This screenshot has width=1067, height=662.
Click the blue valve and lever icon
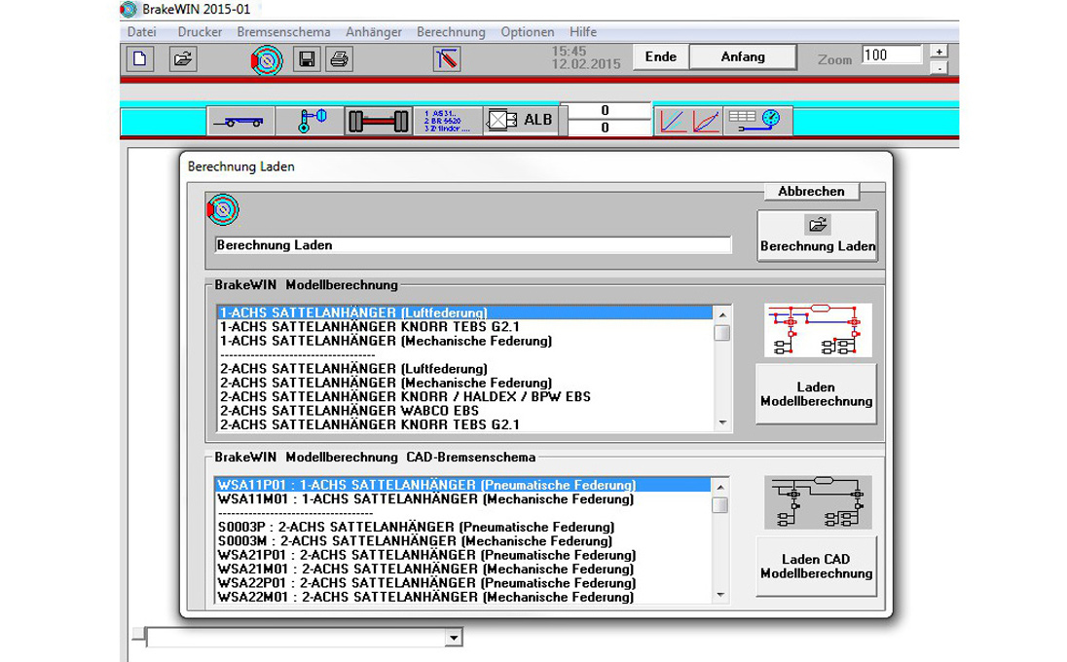tap(311, 121)
